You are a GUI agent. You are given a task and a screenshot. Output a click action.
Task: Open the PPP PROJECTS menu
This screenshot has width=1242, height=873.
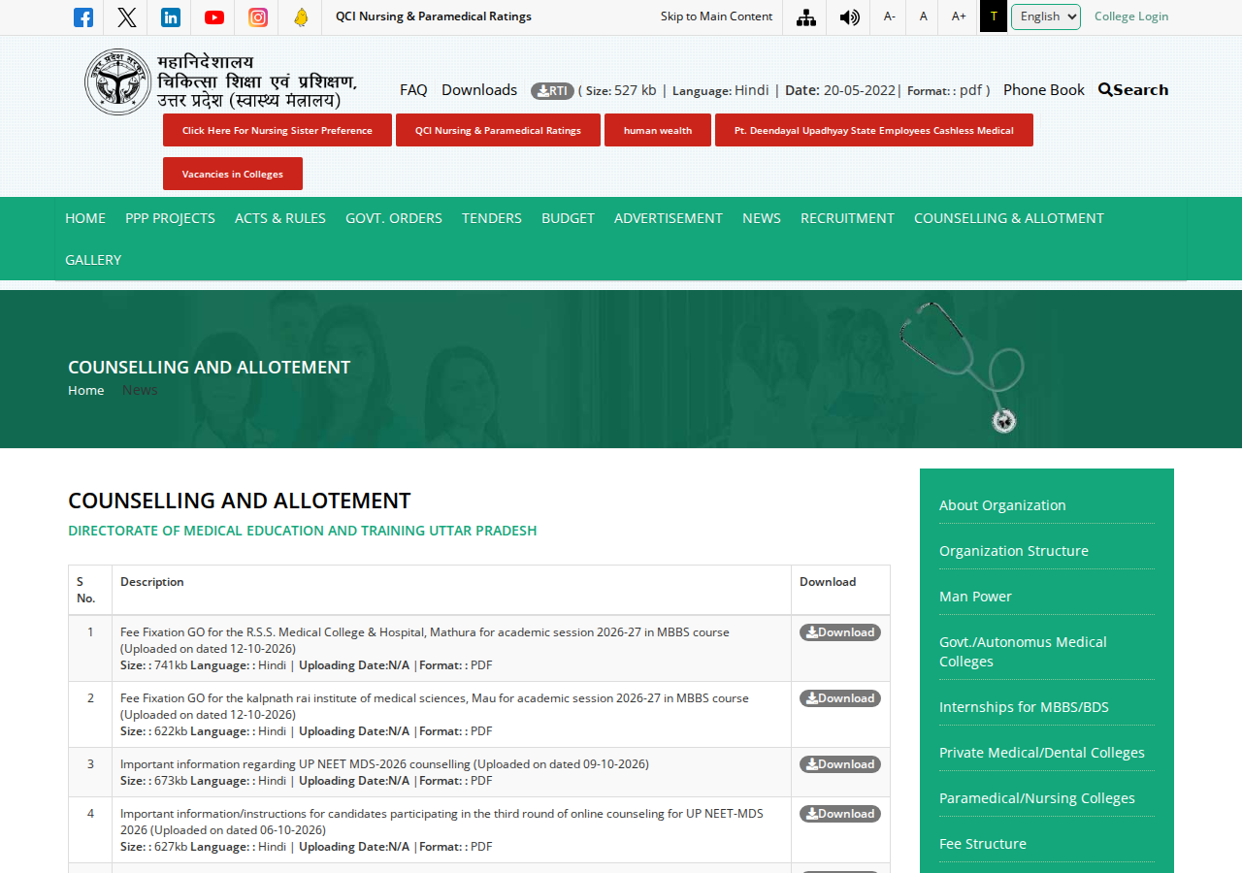pyautogui.click(x=170, y=218)
